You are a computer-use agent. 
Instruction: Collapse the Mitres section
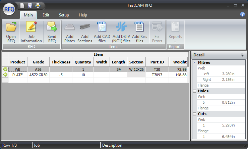[x=195, y=62]
